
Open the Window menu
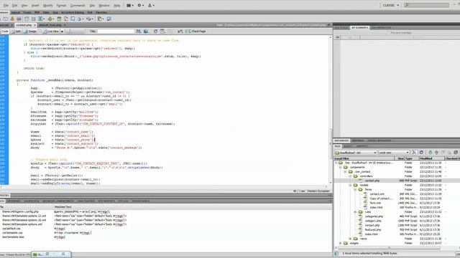(103, 5)
